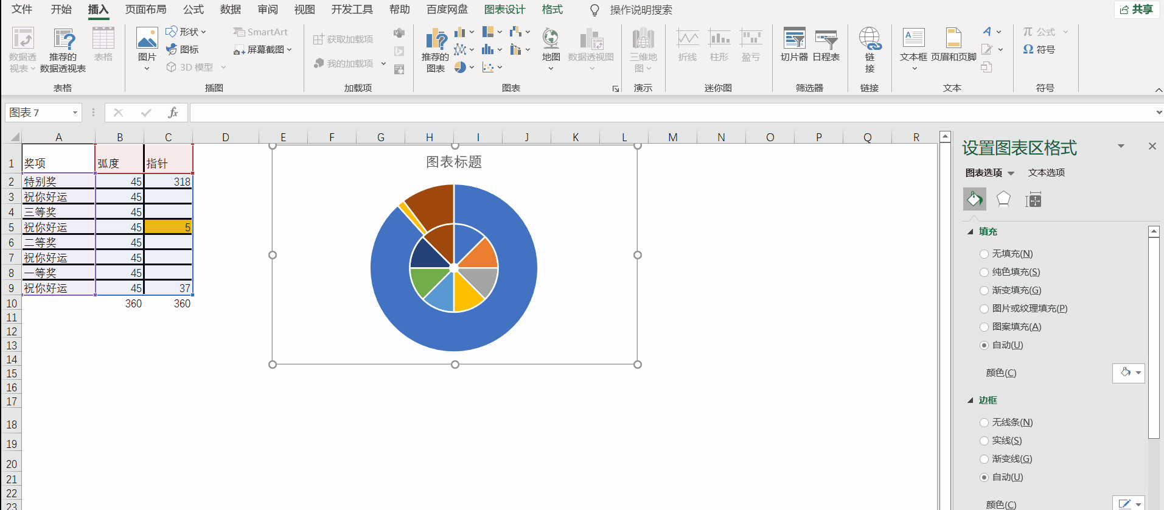Collapse the 边框 section

pyautogui.click(x=971, y=400)
